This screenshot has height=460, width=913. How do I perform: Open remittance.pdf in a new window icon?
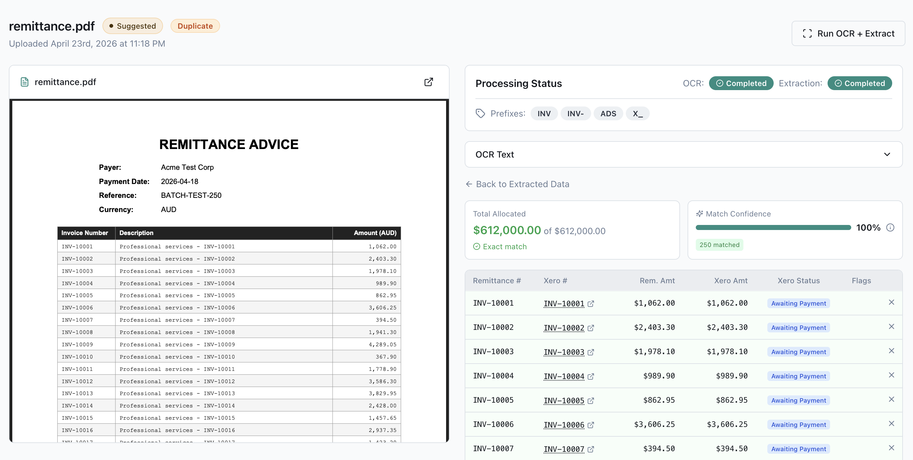tap(428, 82)
